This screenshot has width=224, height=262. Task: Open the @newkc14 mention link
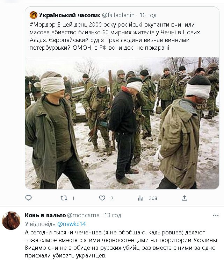click(71, 224)
